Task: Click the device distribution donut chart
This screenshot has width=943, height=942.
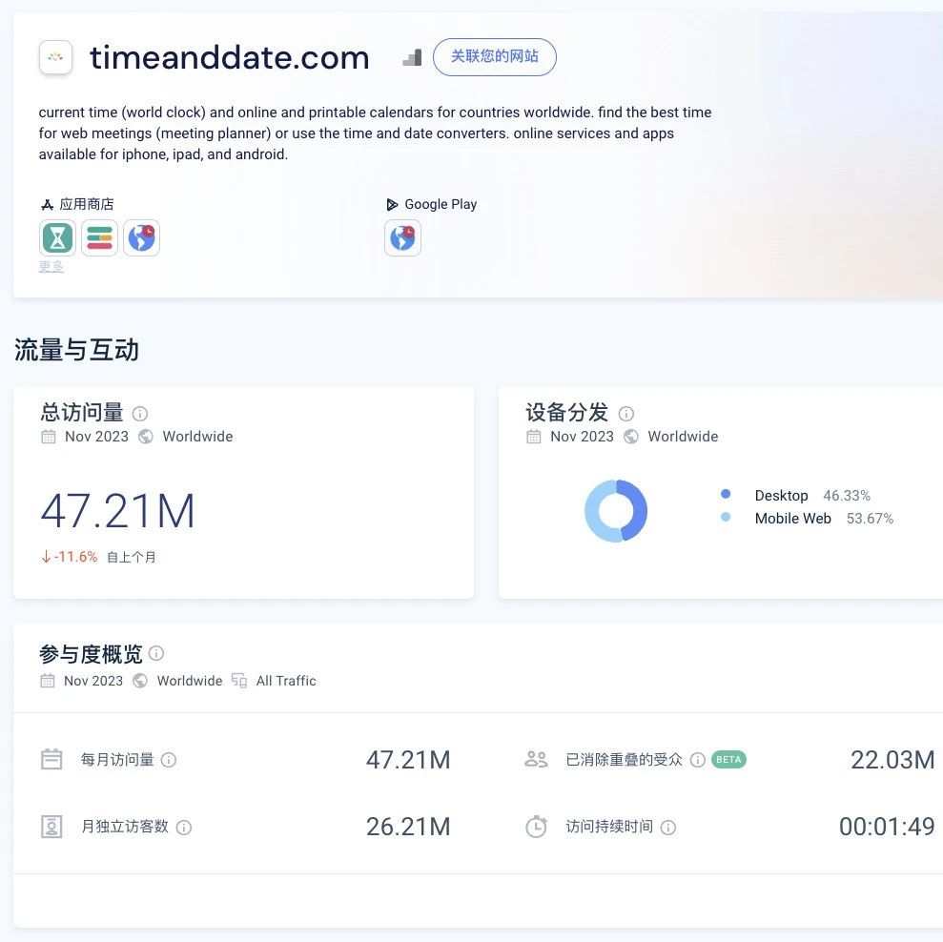Action: tap(616, 511)
